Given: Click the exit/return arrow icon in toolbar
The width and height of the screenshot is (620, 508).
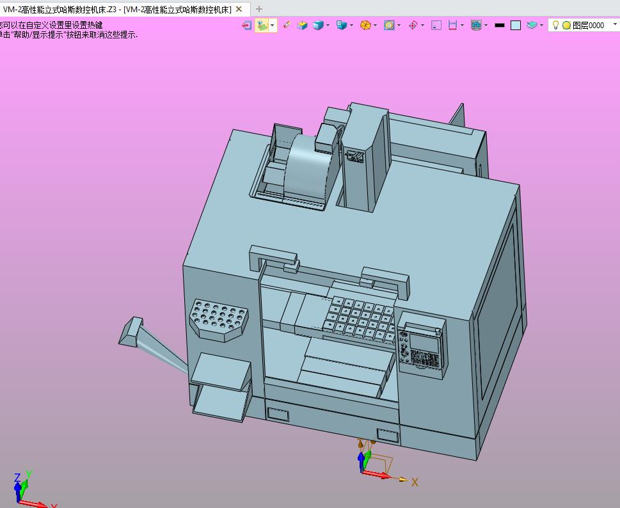Looking at the screenshot, I should pos(247,26).
